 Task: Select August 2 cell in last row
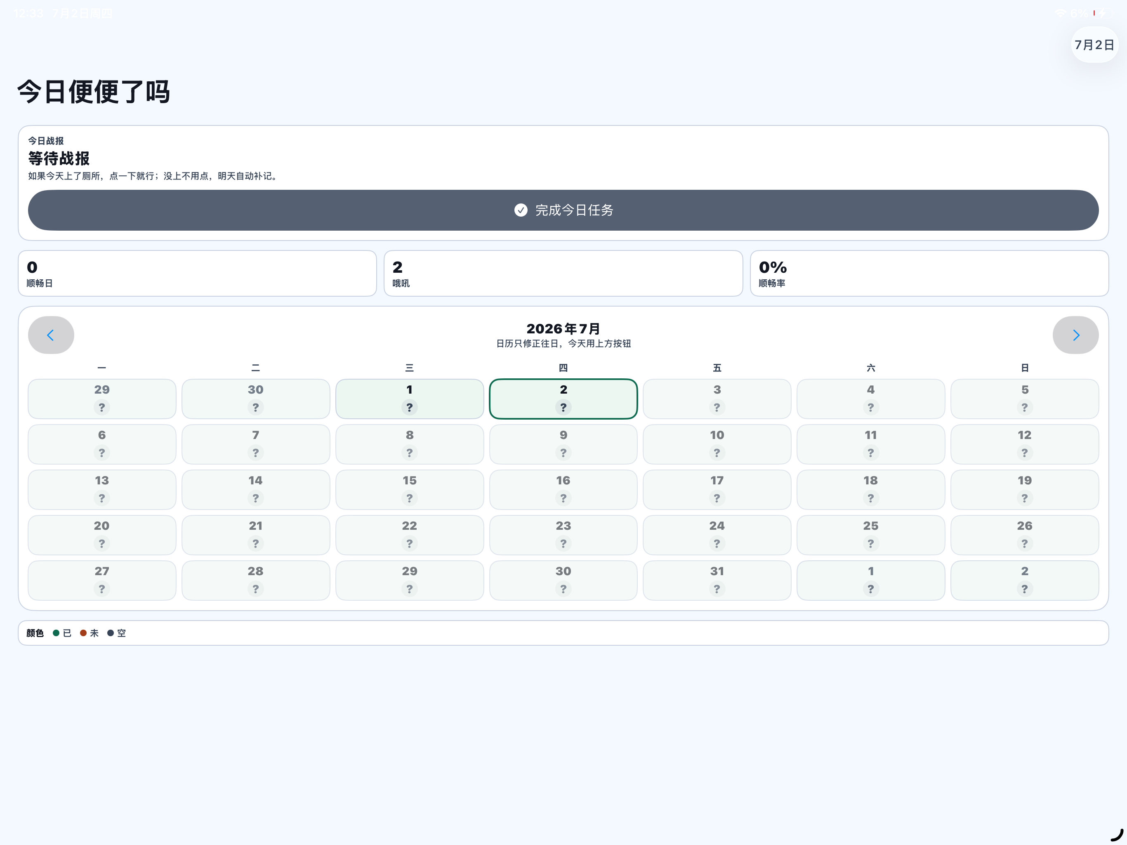click(1025, 580)
